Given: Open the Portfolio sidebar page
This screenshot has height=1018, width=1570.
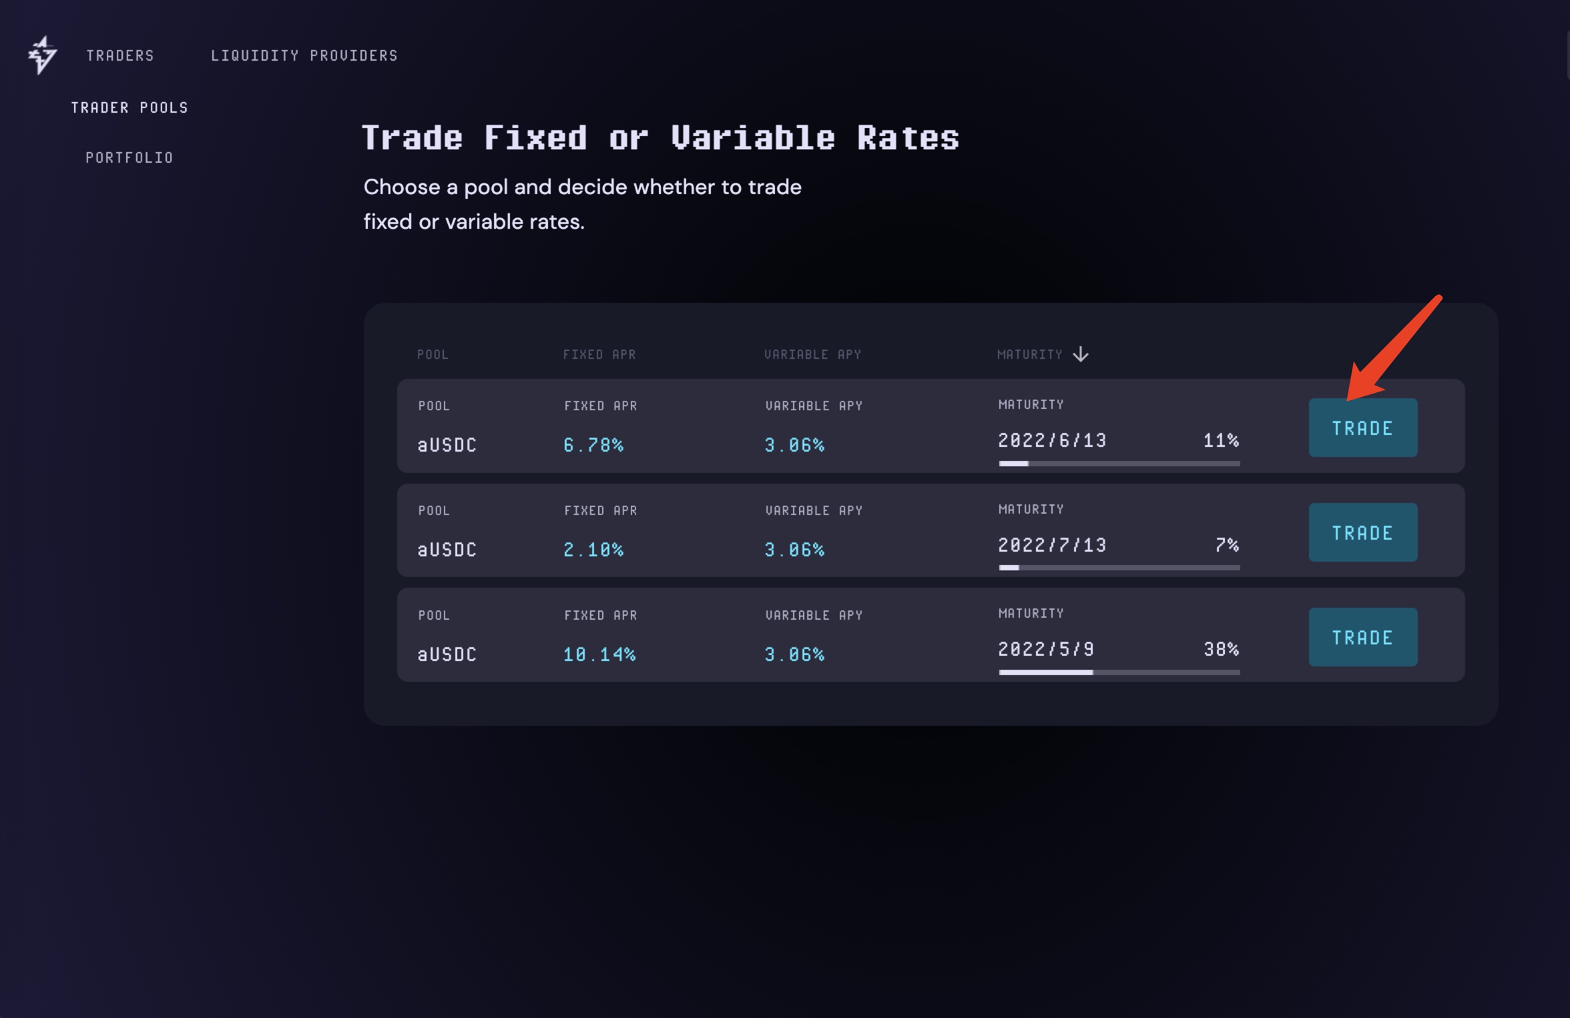Looking at the screenshot, I should point(129,157).
